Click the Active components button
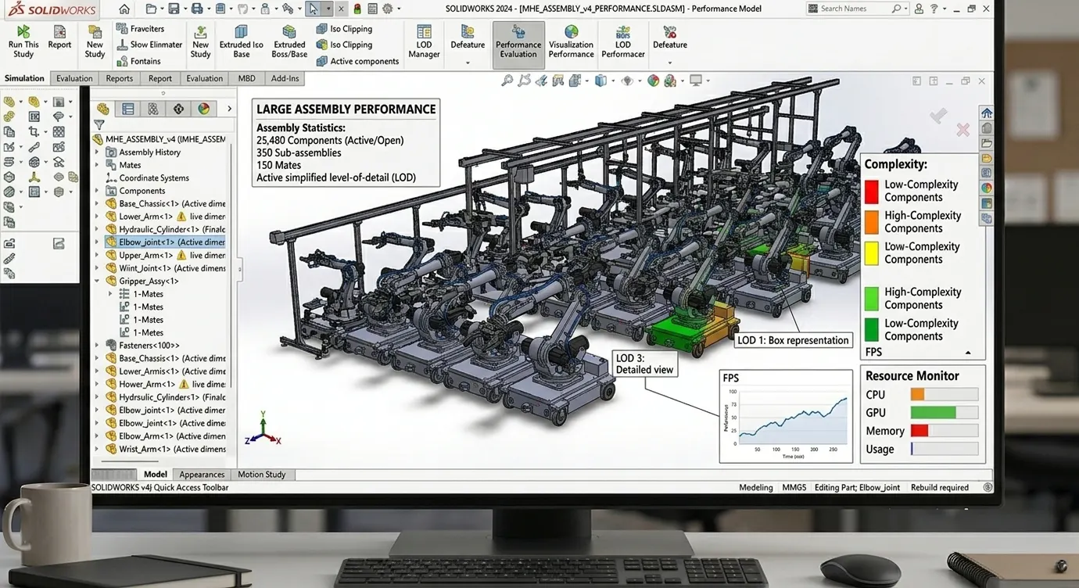The height and width of the screenshot is (588, 1079). point(357,61)
